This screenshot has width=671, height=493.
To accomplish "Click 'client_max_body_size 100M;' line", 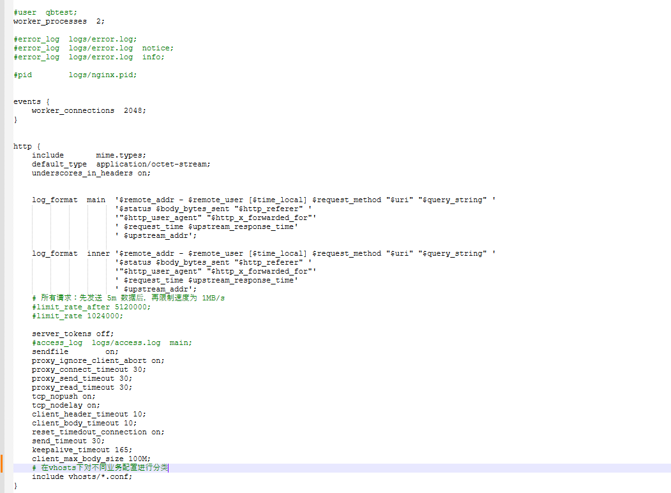I will coord(91,459).
